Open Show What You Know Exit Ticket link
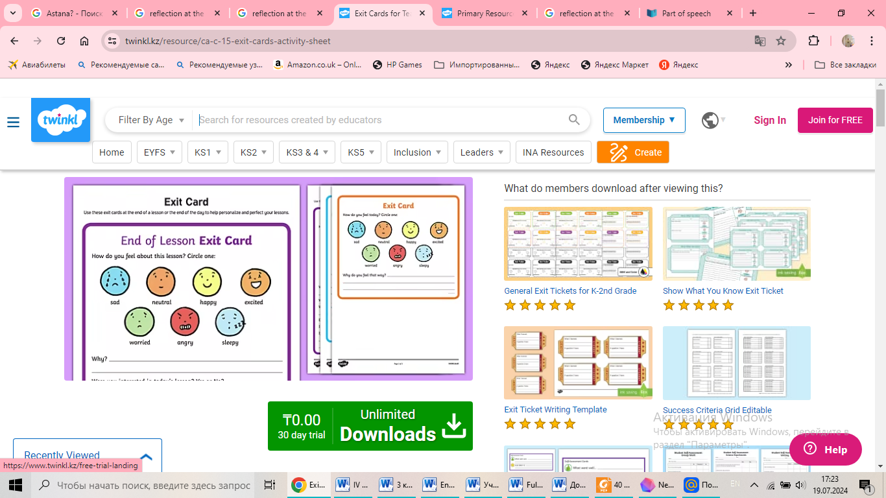The width and height of the screenshot is (886, 498). point(723,291)
